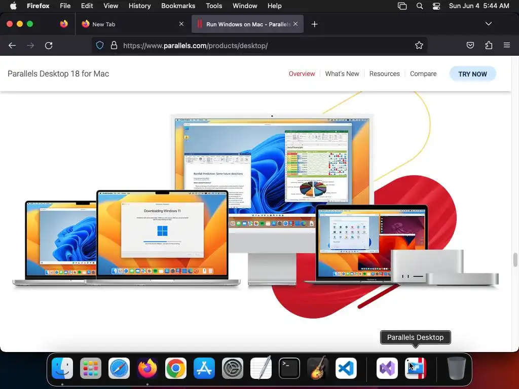Viewport: 519px width, 389px height.
Task: Open the View menu
Action: 110,6
